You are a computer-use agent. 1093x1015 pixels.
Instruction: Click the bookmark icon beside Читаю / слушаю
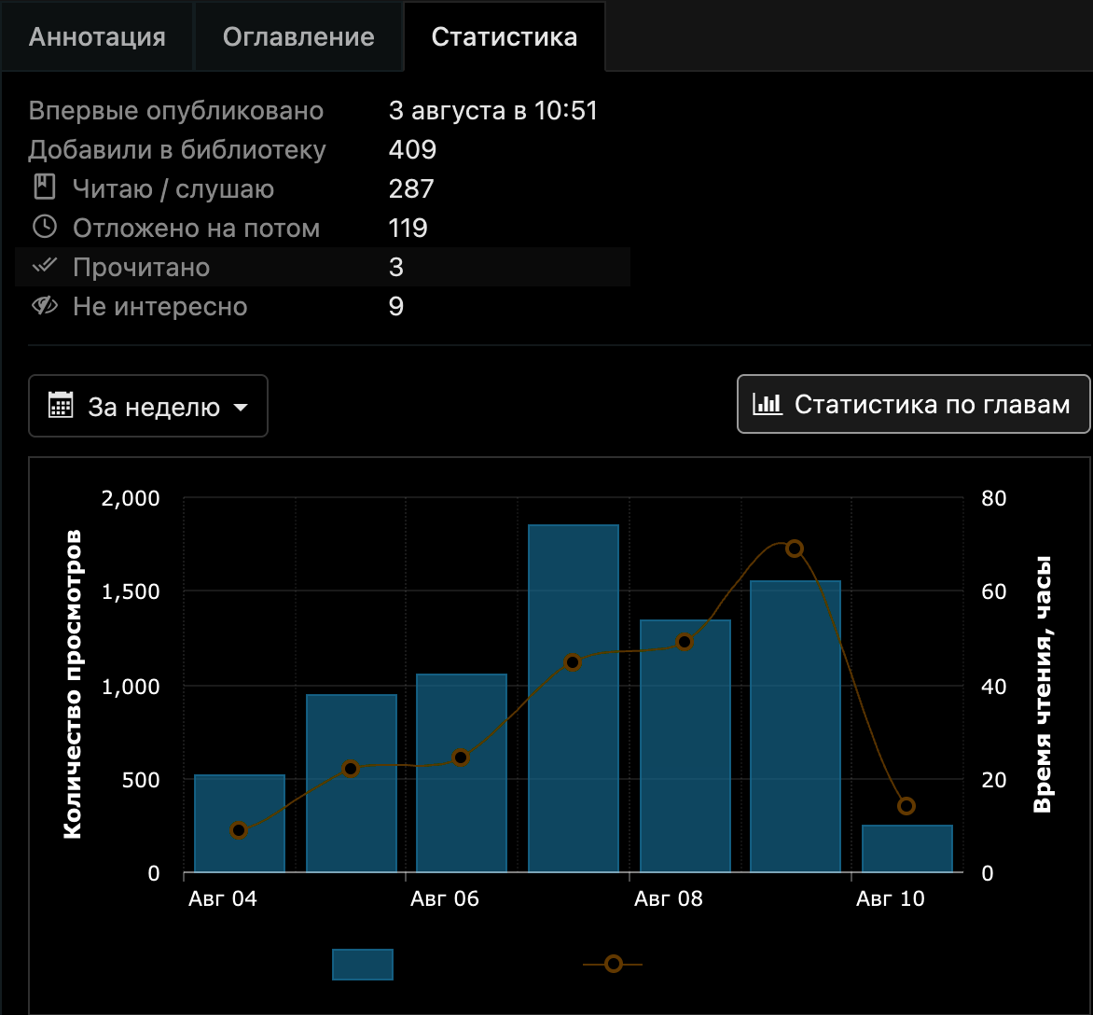click(x=45, y=188)
